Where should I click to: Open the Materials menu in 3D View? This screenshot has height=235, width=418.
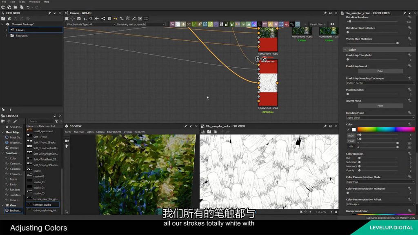pos(79,132)
